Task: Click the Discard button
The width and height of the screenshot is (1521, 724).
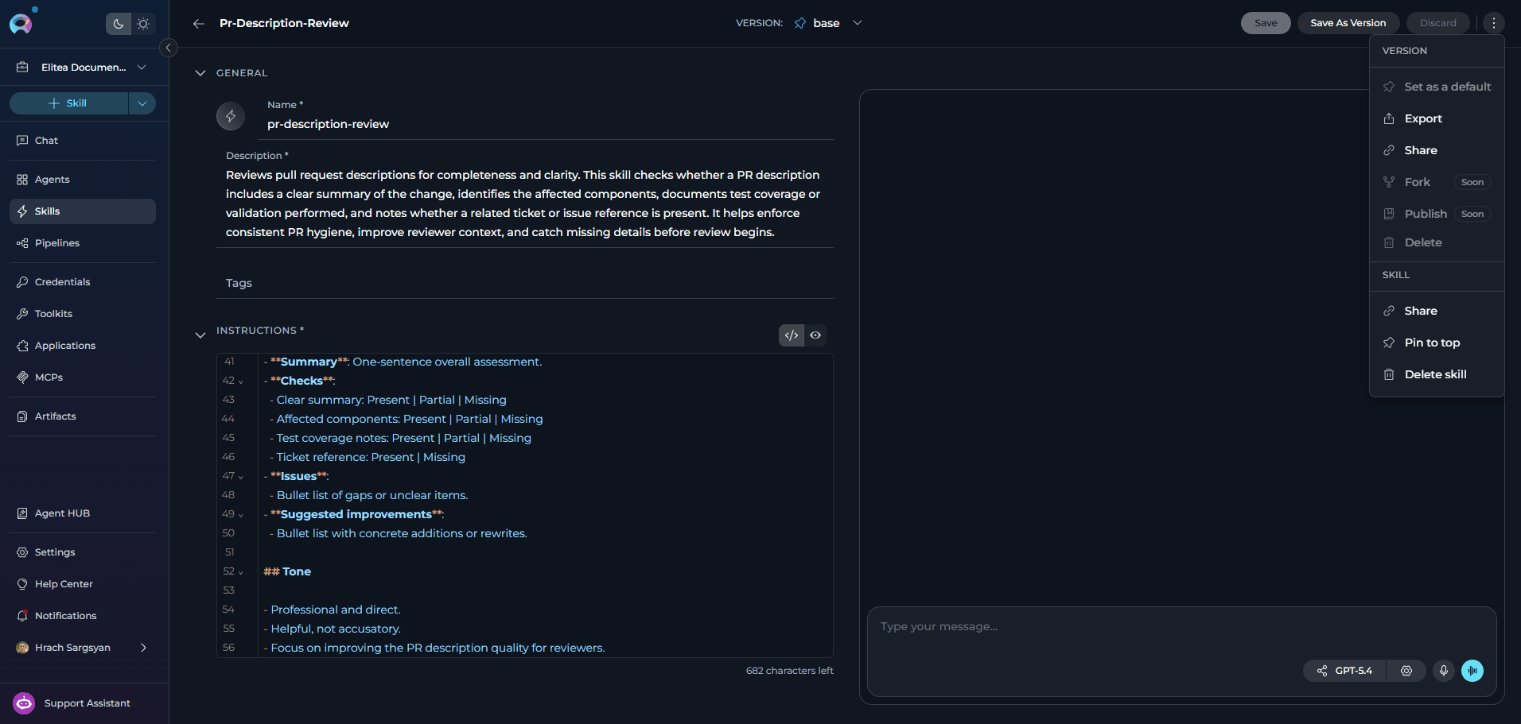Action: click(1437, 23)
